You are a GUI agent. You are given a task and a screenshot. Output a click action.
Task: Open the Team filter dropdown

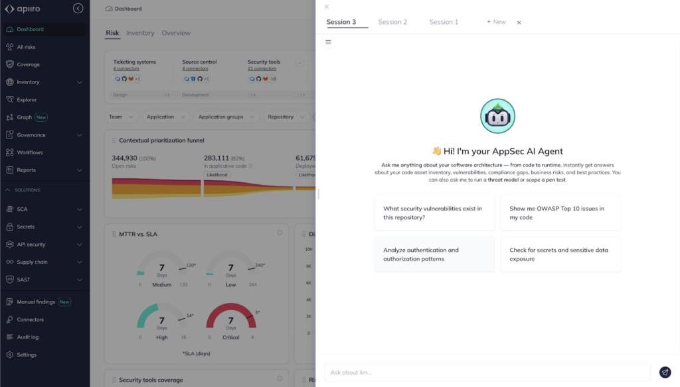(x=122, y=117)
